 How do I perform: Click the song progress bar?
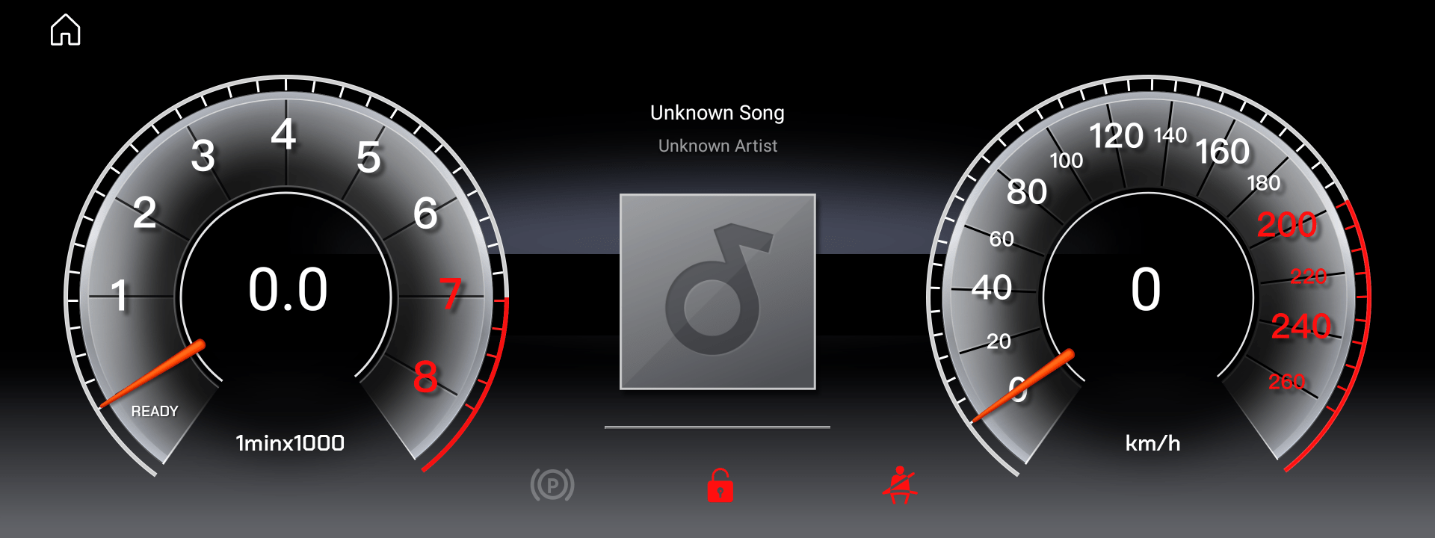(717, 427)
